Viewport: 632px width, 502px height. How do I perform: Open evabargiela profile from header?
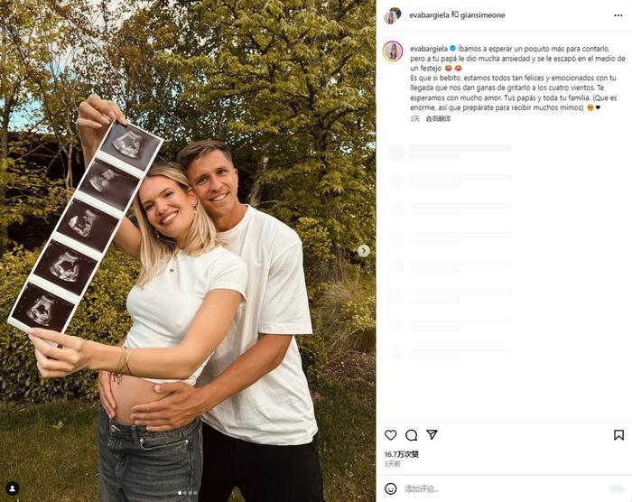point(429,15)
